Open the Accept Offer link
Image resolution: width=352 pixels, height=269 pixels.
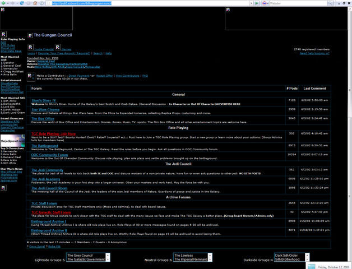(104, 76)
